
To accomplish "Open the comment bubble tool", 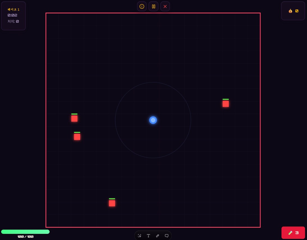I will click(x=167, y=236).
